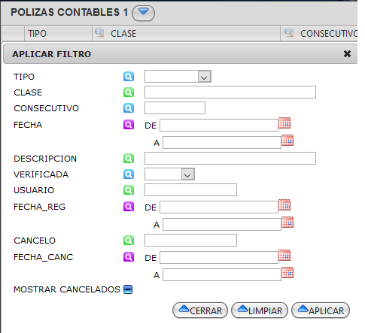
Task: Sort by the TIPO column header
Action: (37, 34)
